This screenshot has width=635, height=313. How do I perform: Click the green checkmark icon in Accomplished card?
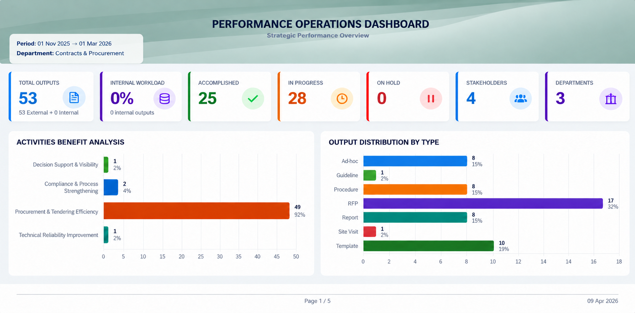point(253,98)
